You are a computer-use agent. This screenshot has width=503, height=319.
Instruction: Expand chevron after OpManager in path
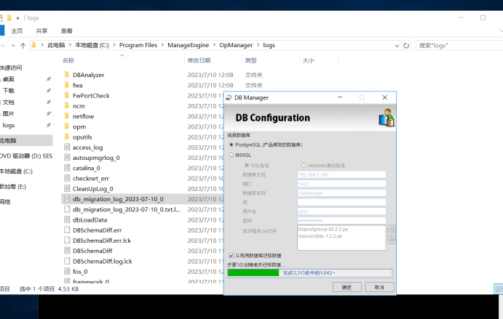pos(258,45)
